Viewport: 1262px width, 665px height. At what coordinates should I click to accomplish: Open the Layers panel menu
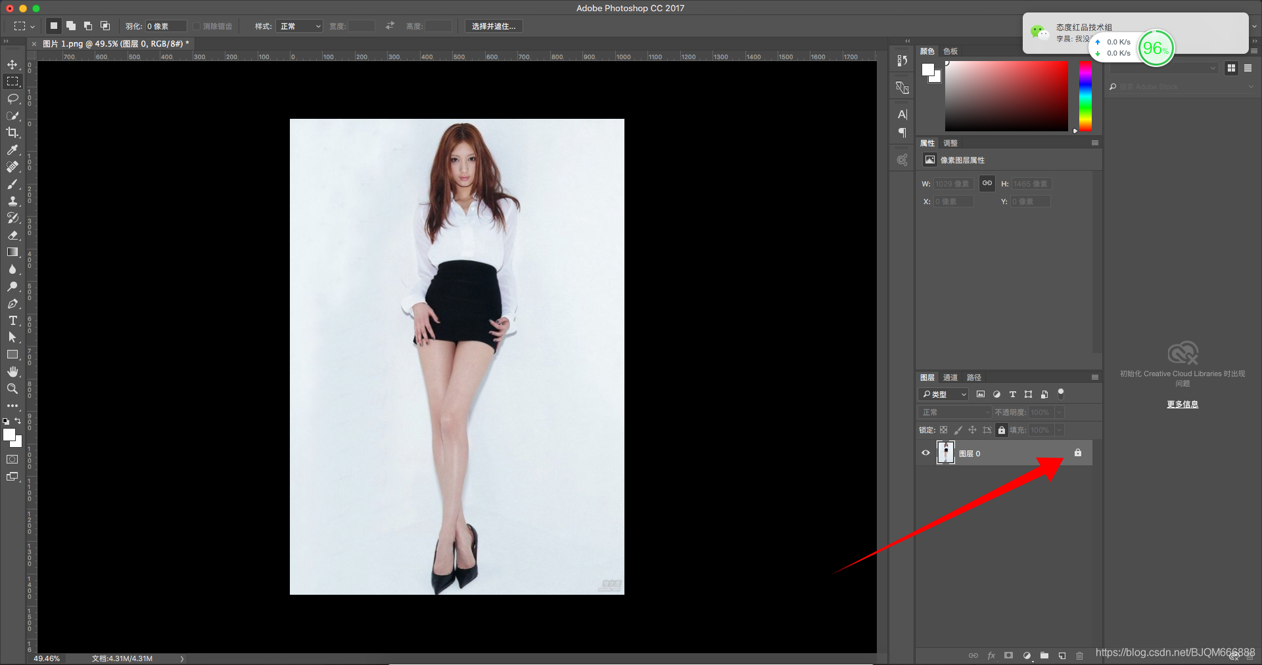[1095, 377]
